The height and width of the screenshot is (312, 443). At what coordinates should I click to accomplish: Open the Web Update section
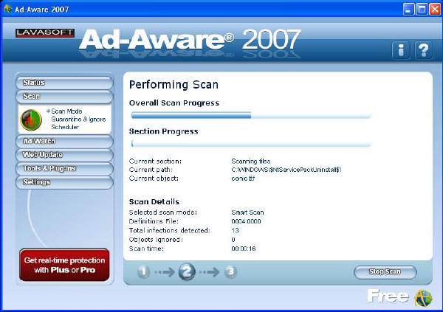click(x=64, y=155)
